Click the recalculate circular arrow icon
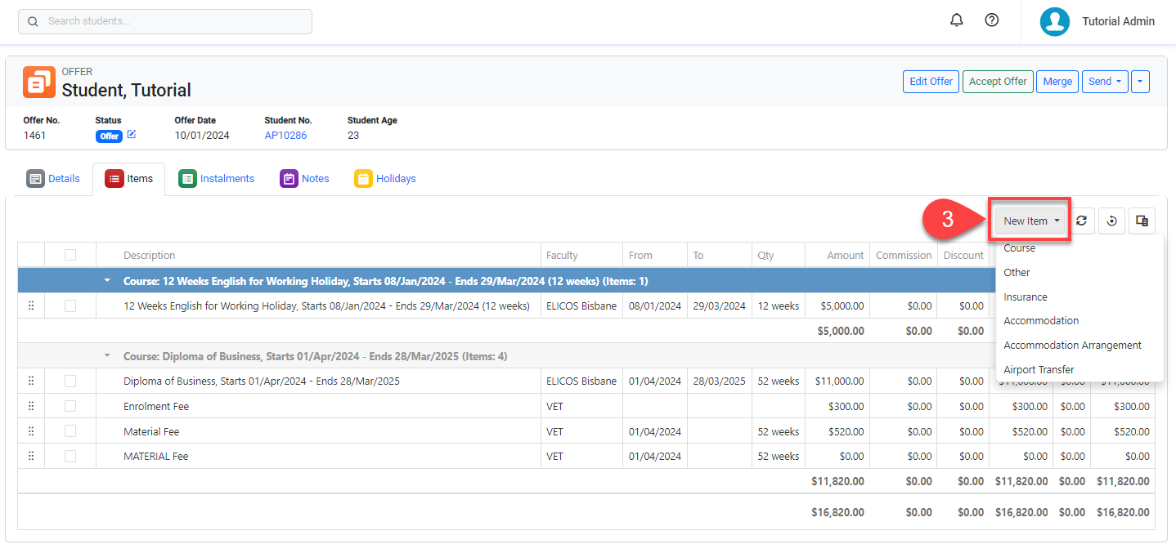 [x=1111, y=221]
